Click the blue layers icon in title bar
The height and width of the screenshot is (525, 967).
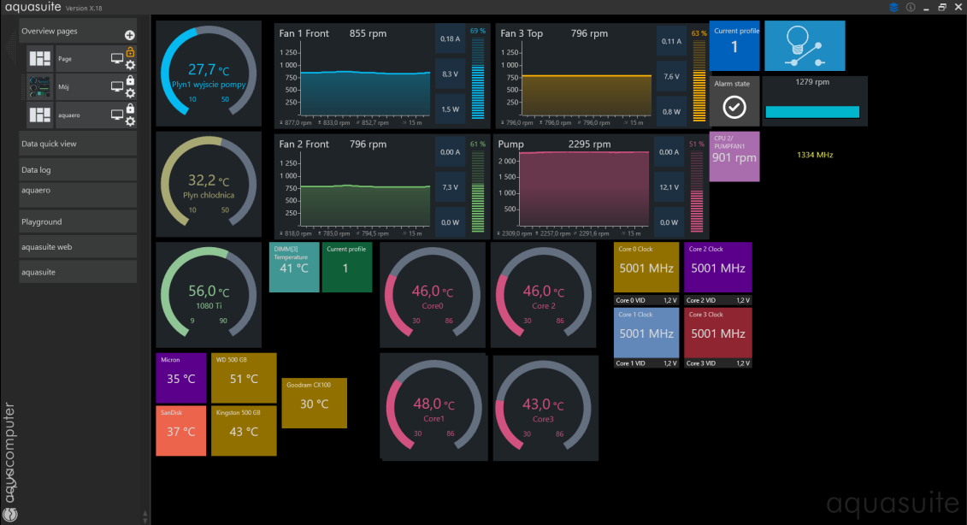[x=893, y=8]
